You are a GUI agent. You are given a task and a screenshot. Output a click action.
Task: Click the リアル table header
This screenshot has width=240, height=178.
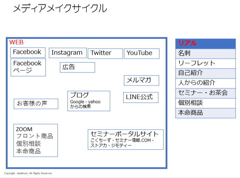coord(205,43)
